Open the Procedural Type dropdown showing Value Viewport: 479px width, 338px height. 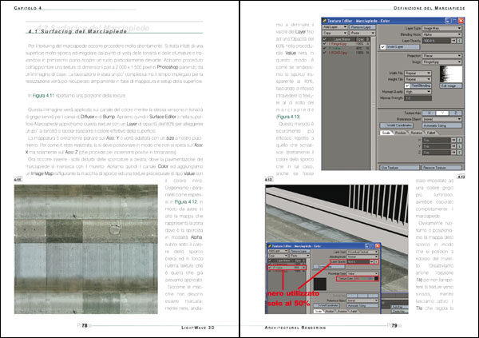click(362, 273)
